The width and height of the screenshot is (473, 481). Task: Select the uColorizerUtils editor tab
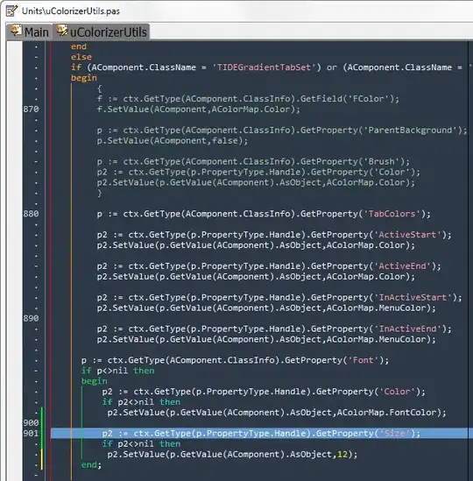pyautogui.click(x=102, y=32)
